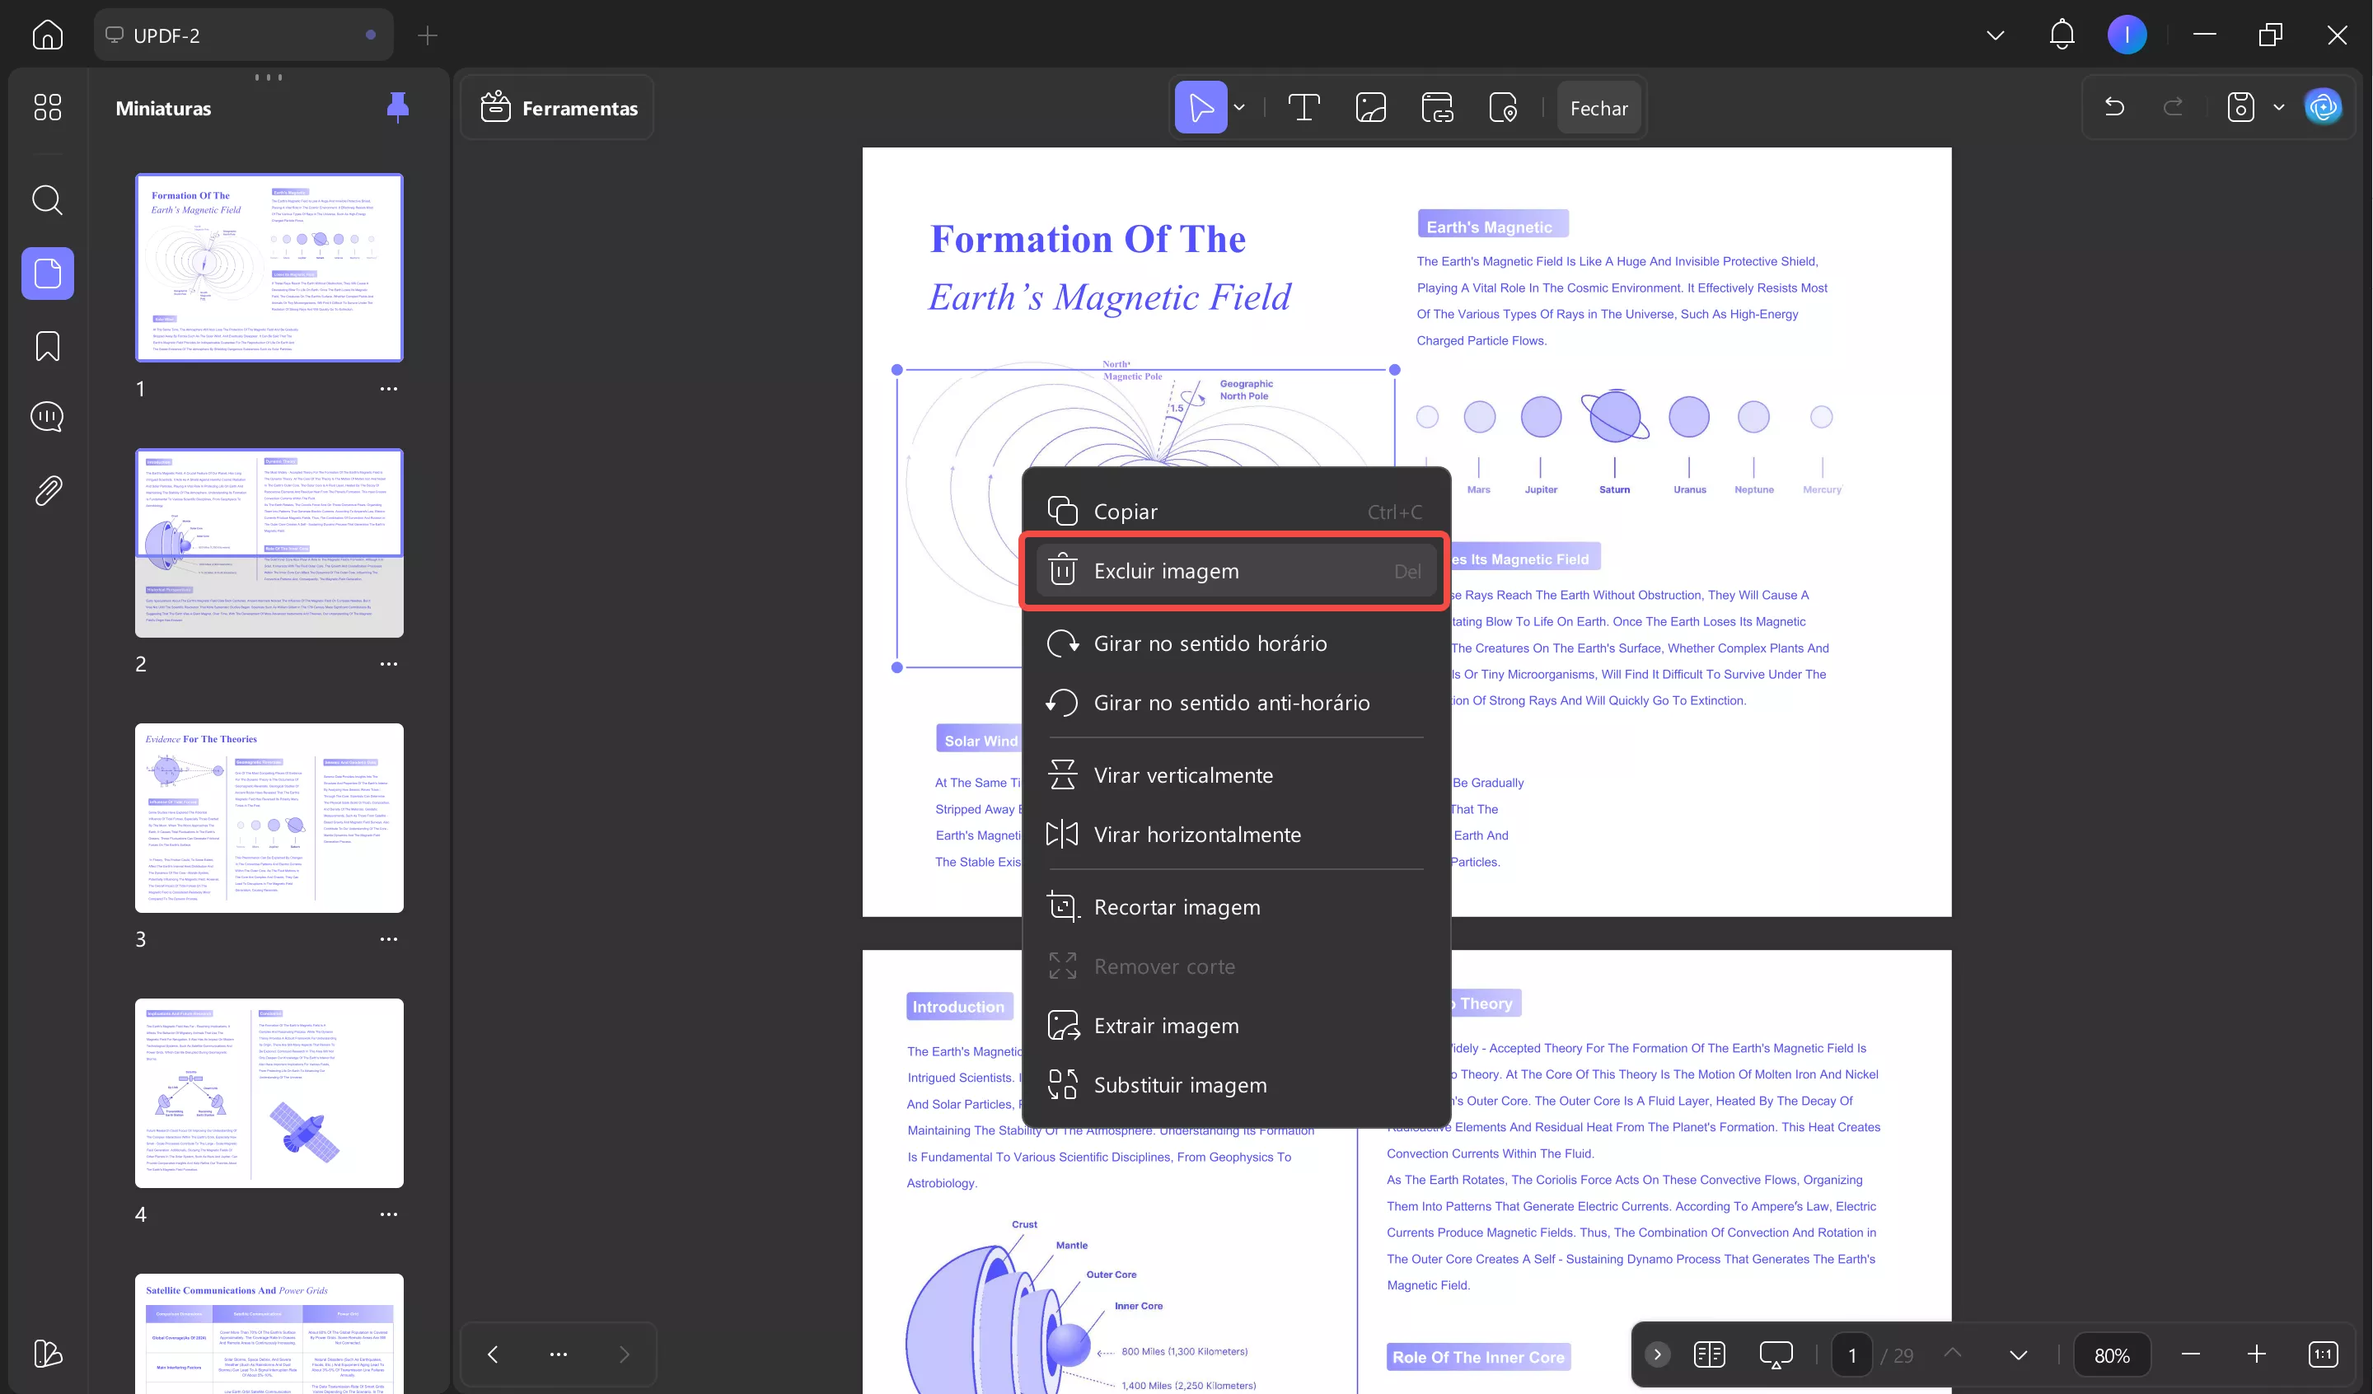
Task: Select the link edit tool
Action: click(x=1437, y=108)
